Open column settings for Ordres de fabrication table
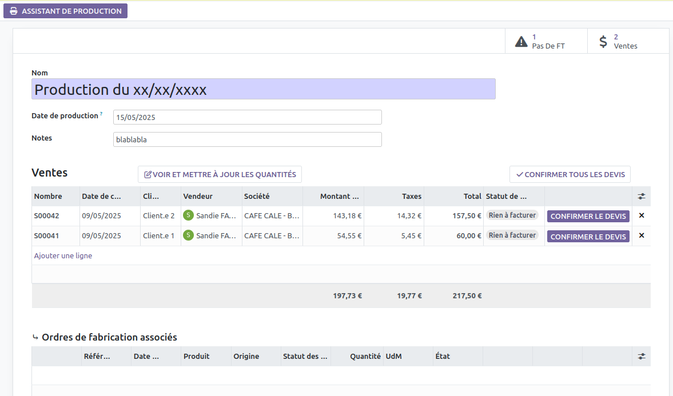 pos(641,357)
